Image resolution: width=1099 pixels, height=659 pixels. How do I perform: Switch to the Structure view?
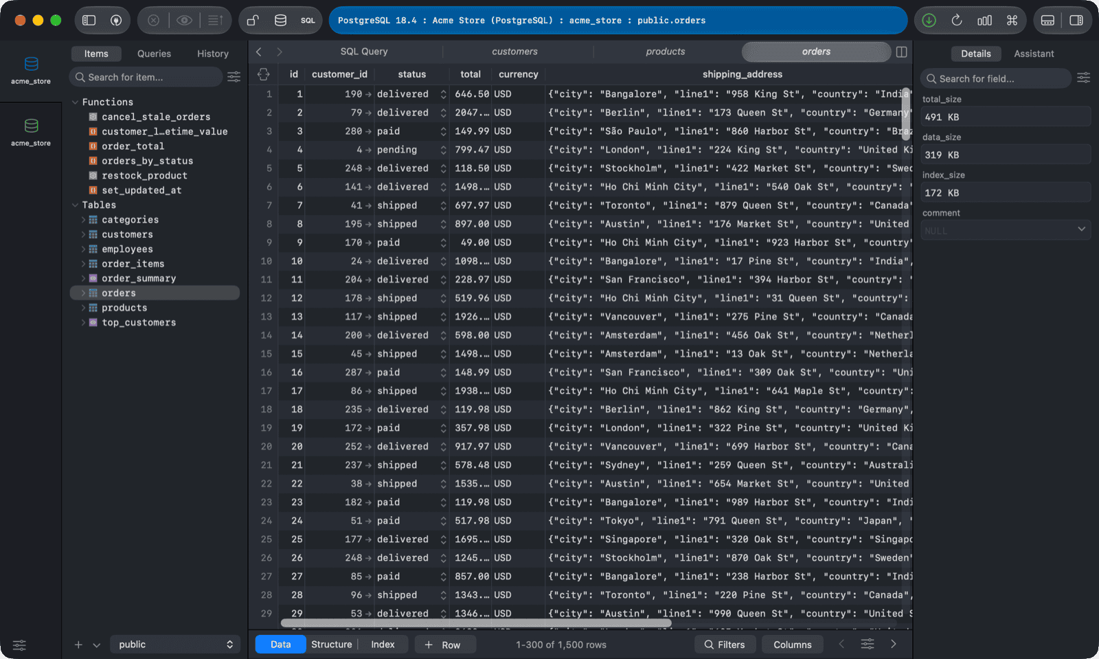click(x=332, y=645)
